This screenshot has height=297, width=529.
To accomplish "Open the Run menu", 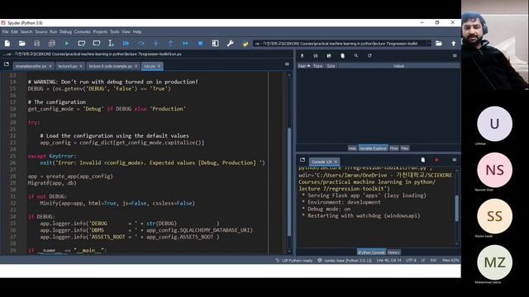I will (x=53, y=31).
